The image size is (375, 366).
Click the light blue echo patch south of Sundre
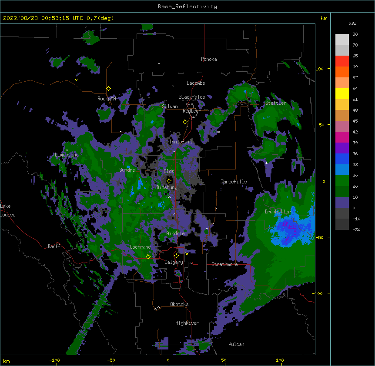click(x=140, y=183)
